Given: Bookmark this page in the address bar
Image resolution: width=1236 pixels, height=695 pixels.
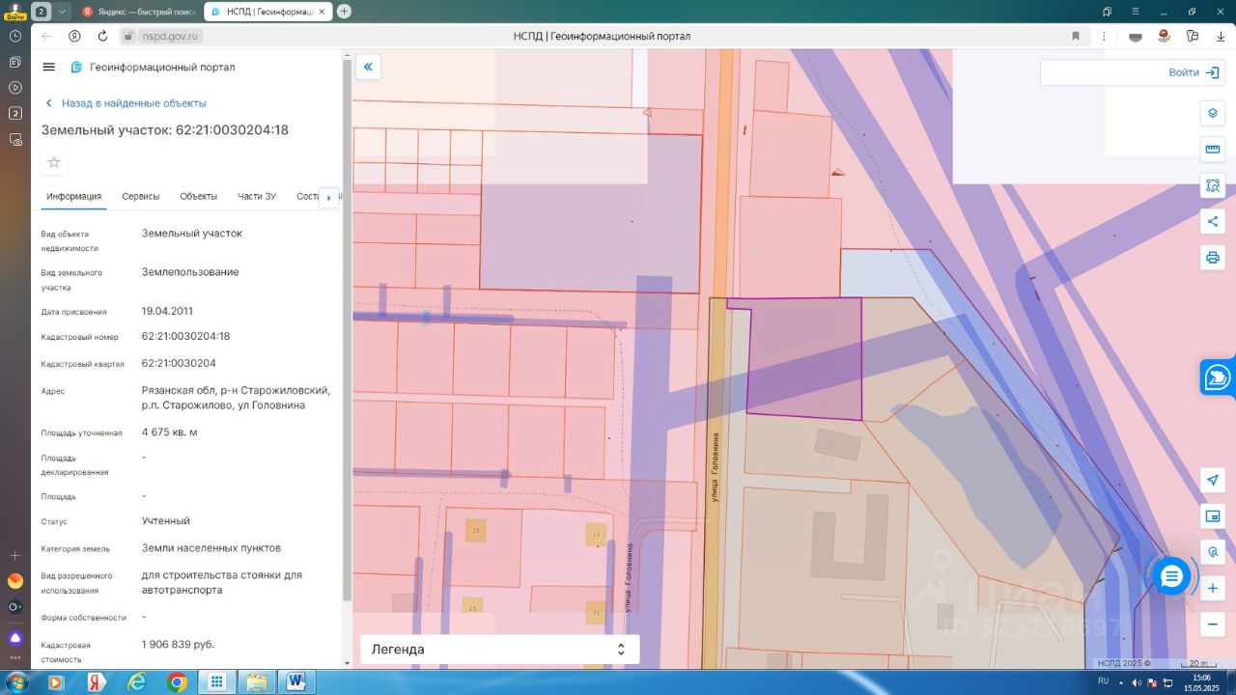Looking at the screenshot, I should [x=1076, y=36].
